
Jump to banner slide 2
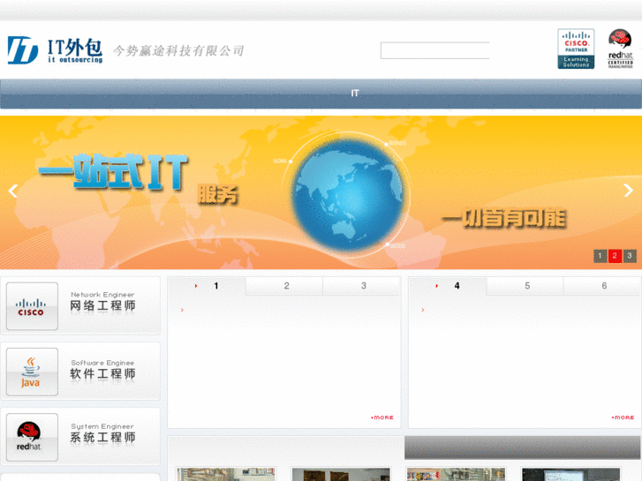pyautogui.click(x=615, y=256)
